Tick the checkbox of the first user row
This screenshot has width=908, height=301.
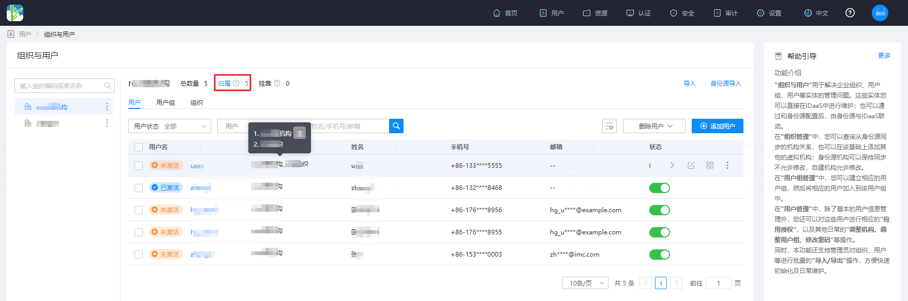(139, 166)
